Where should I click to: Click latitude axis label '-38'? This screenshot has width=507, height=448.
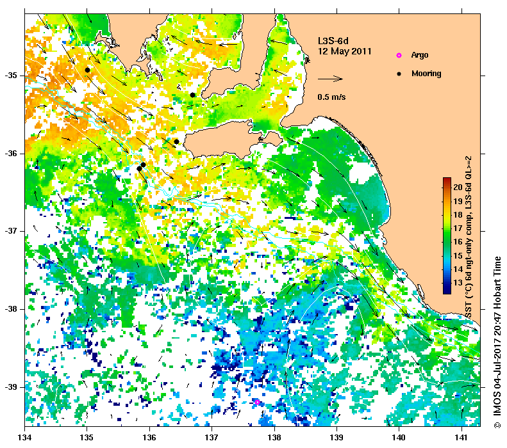11,309
